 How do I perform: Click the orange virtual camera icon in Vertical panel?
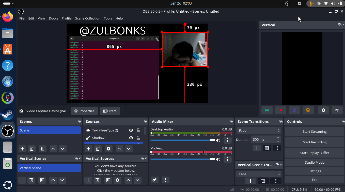tap(308, 110)
